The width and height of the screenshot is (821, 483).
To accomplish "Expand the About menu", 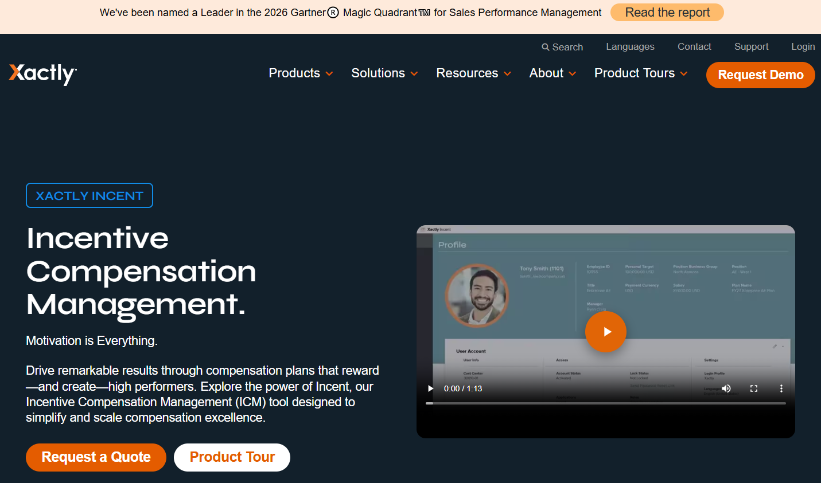I will (x=552, y=73).
